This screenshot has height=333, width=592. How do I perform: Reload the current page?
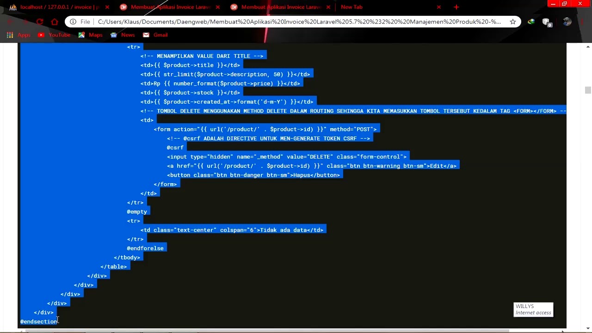(x=40, y=22)
